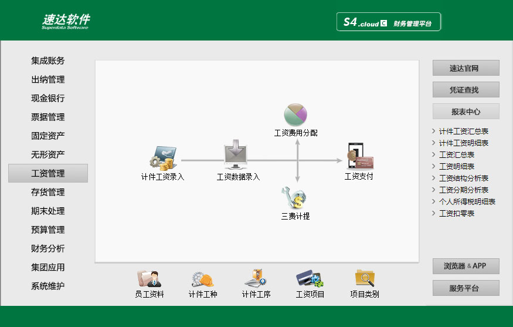513x327 pixels.
Task: Click the 工资项目 label text
Action: tap(310, 294)
